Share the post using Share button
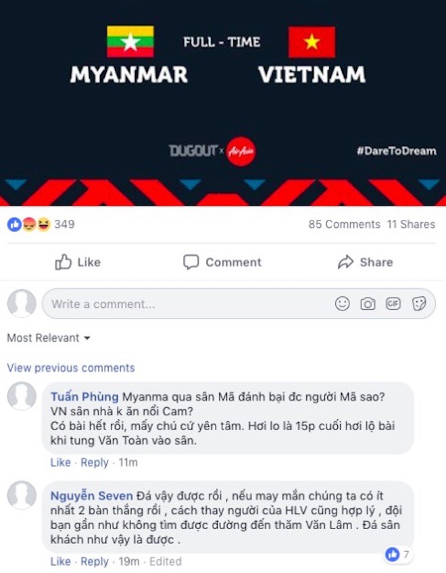 point(365,262)
